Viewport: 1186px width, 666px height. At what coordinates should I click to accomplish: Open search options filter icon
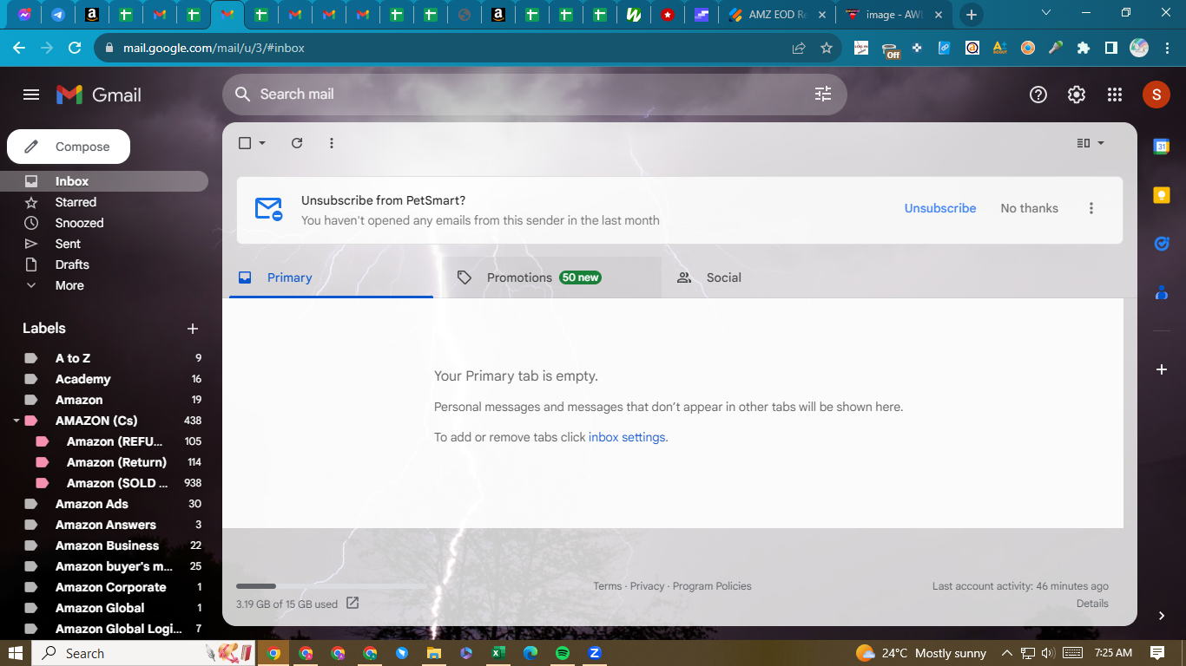tap(823, 94)
